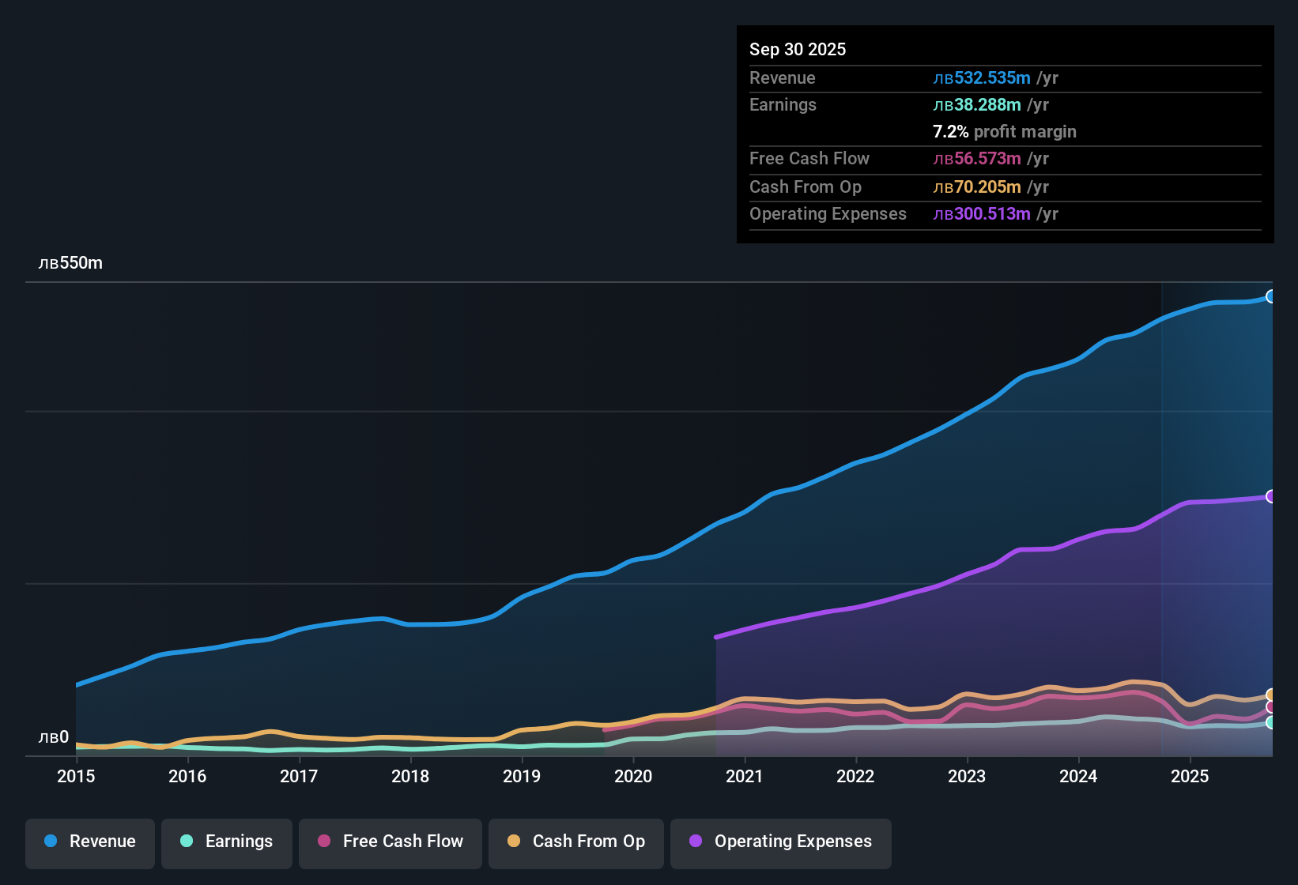The image size is (1298, 885).
Task: Hide the Free Cash Flow series via its legend
Action: 390,842
